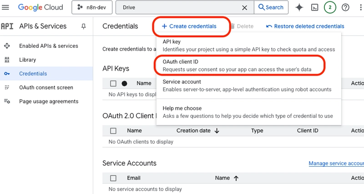Click the API logo in the sidebar header
Viewport: 364px width, 194px height.
coord(7,26)
